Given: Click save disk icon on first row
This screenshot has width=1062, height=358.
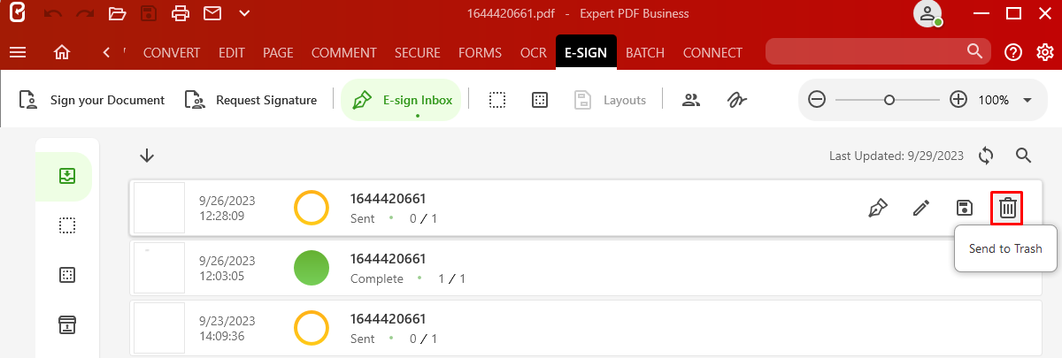Looking at the screenshot, I should [x=965, y=209].
